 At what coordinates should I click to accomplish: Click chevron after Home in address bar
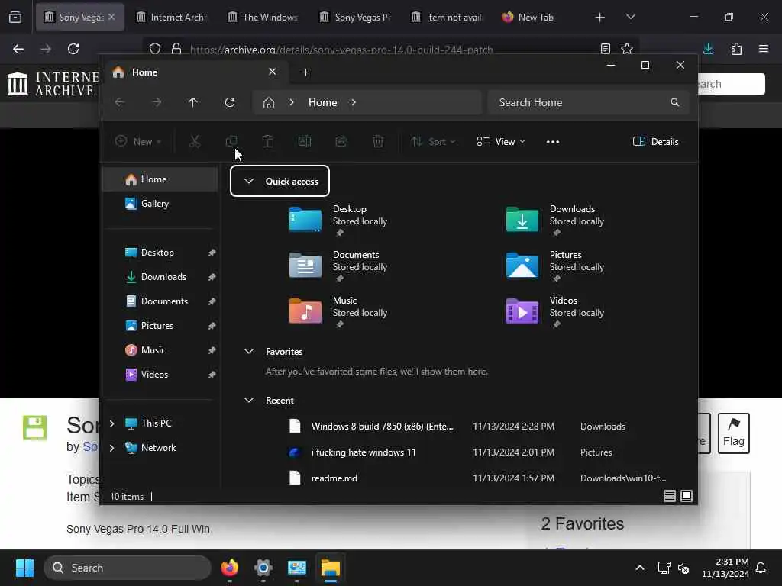click(x=354, y=102)
